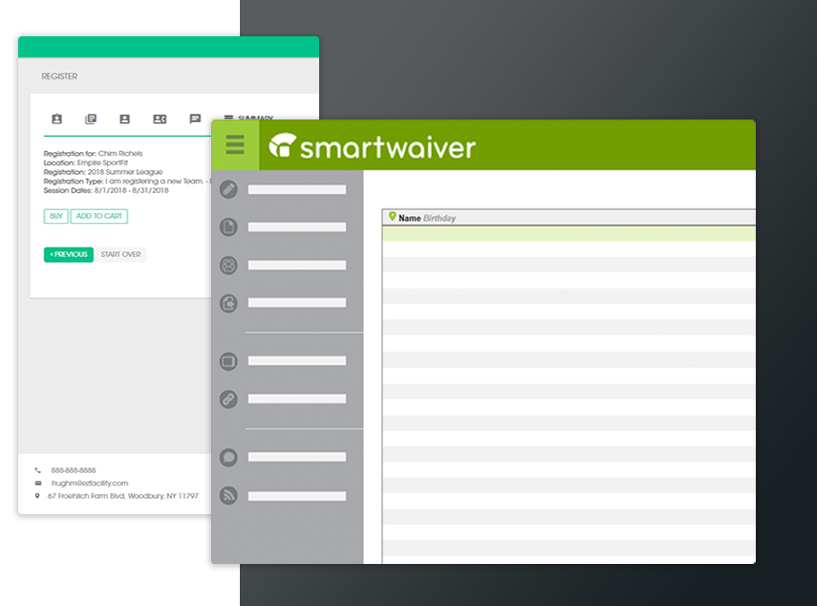Click the share export icon in sidebar
The width and height of the screenshot is (817, 606).
(x=228, y=303)
